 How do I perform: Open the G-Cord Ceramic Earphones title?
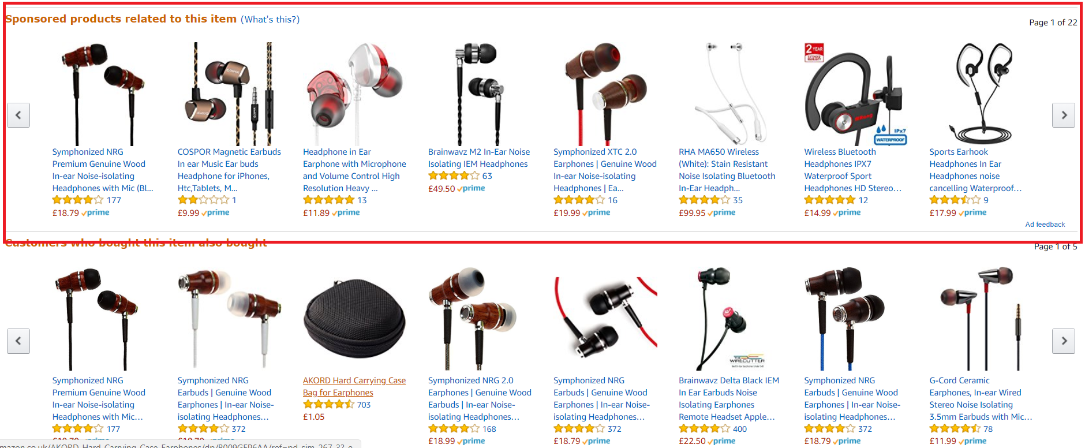click(981, 399)
